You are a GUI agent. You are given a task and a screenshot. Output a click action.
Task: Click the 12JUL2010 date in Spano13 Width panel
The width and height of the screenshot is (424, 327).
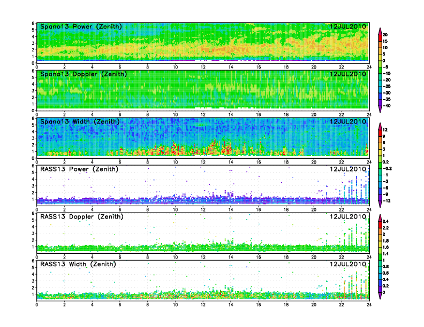pos(348,121)
